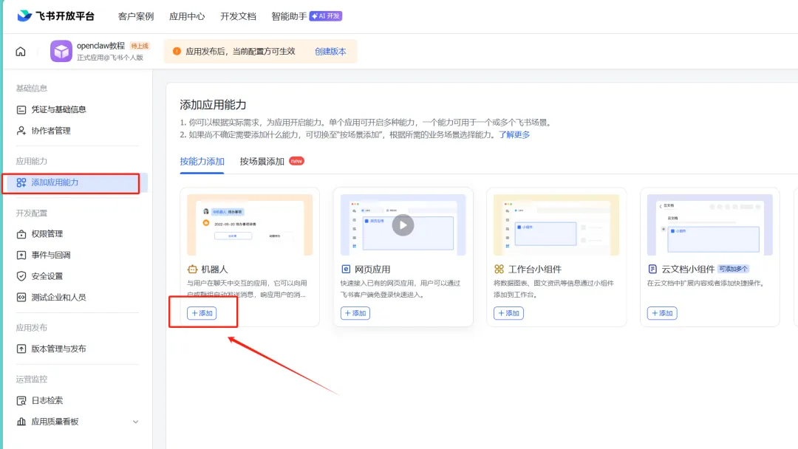The image size is (798, 449).
Task: Click the new badge on 按场景添加
Action: coord(297,161)
